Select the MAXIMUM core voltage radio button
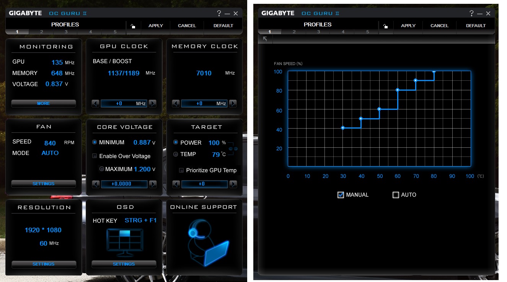Viewport: 507px width, 282px height. pos(102,169)
